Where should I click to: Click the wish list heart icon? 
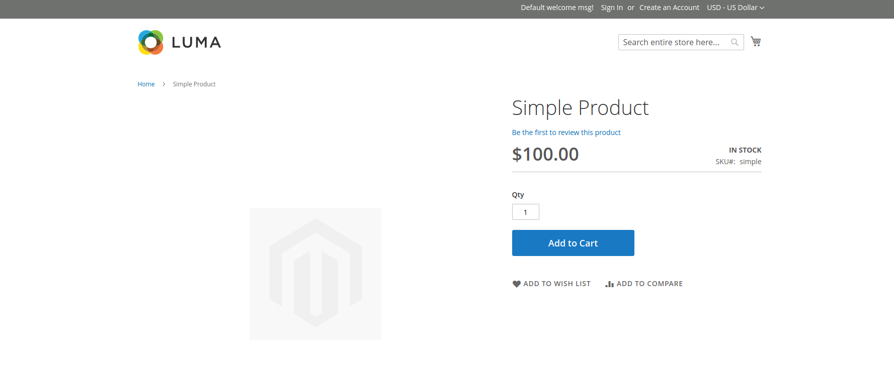tap(516, 284)
